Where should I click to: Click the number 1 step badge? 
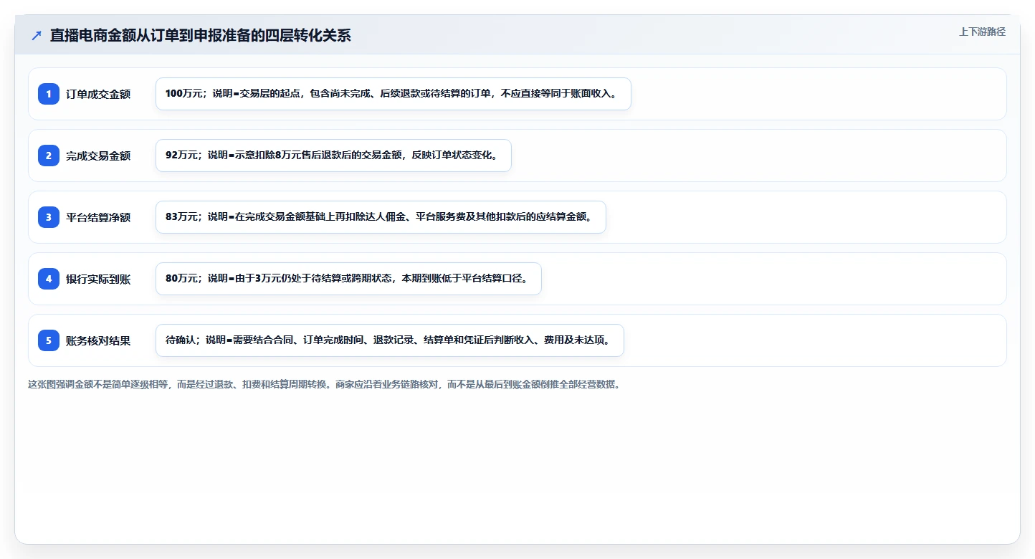(49, 94)
